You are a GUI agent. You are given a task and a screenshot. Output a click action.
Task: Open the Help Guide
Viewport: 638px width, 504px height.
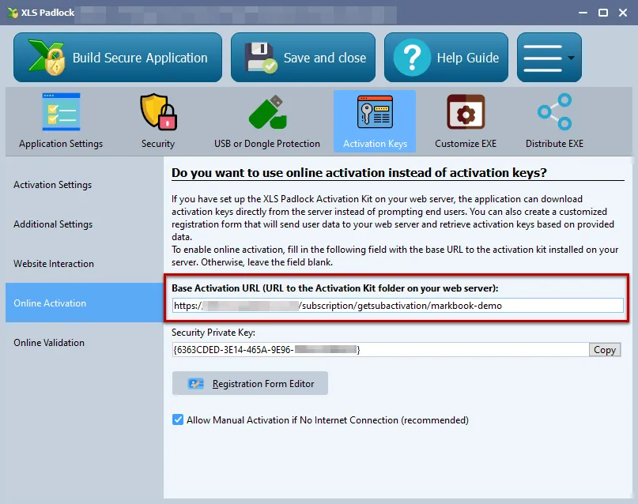pyautogui.click(x=446, y=58)
